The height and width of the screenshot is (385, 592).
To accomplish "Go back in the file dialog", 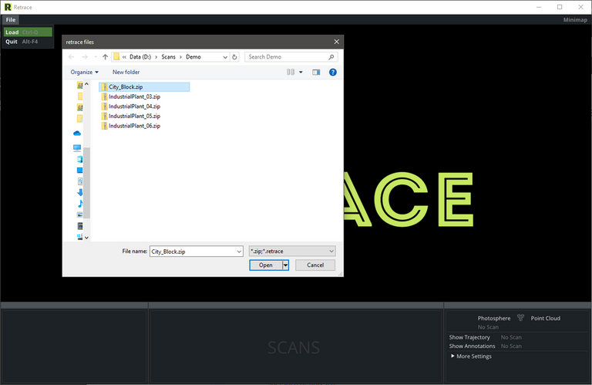I will pos(72,57).
